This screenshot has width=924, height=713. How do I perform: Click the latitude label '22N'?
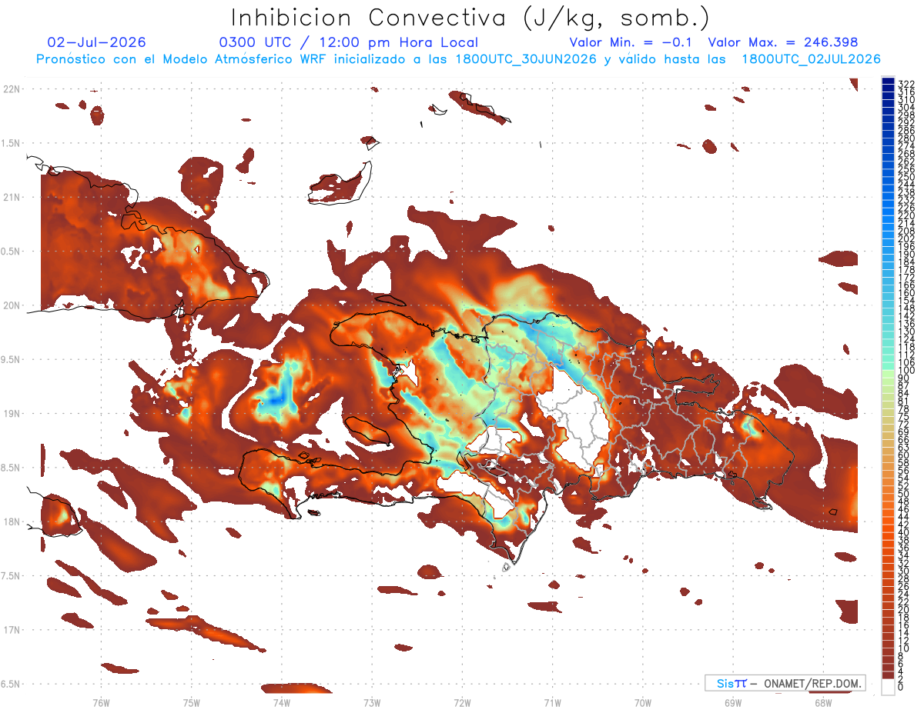tap(11, 89)
